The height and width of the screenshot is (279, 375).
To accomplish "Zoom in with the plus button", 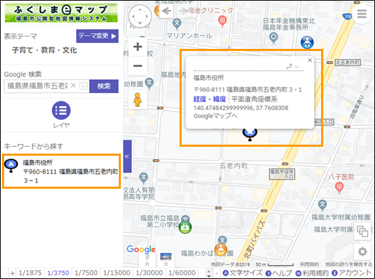I will (x=137, y=47).
